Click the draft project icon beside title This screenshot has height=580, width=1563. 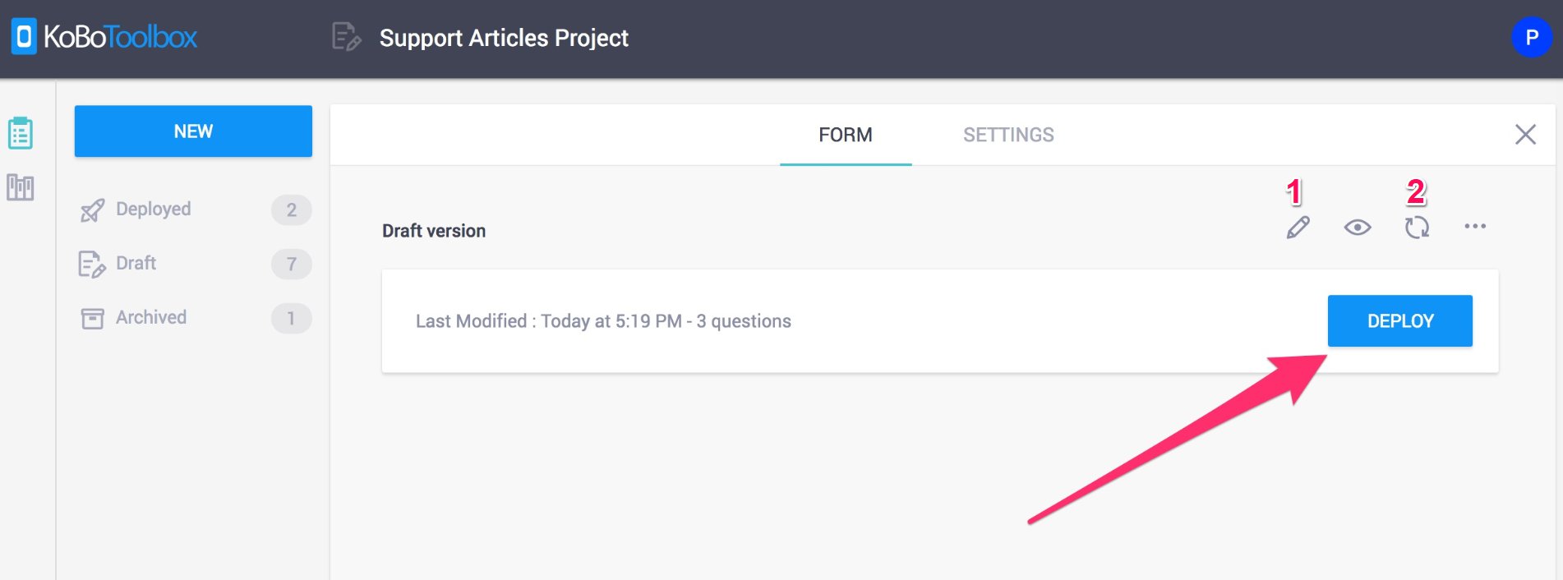coord(346,37)
